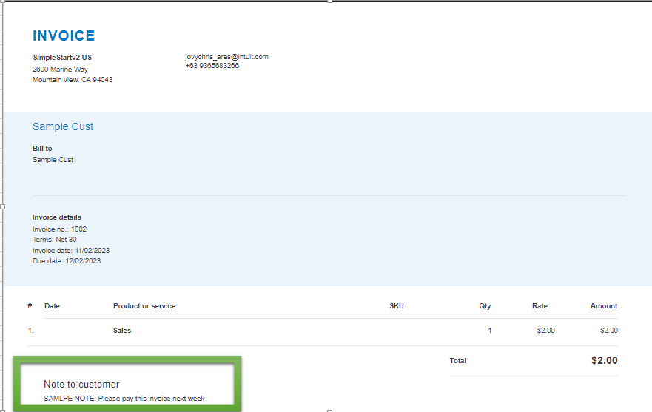Click the Bill to label
Image resolution: width=652 pixels, height=412 pixels.
(x=42, y=149)
